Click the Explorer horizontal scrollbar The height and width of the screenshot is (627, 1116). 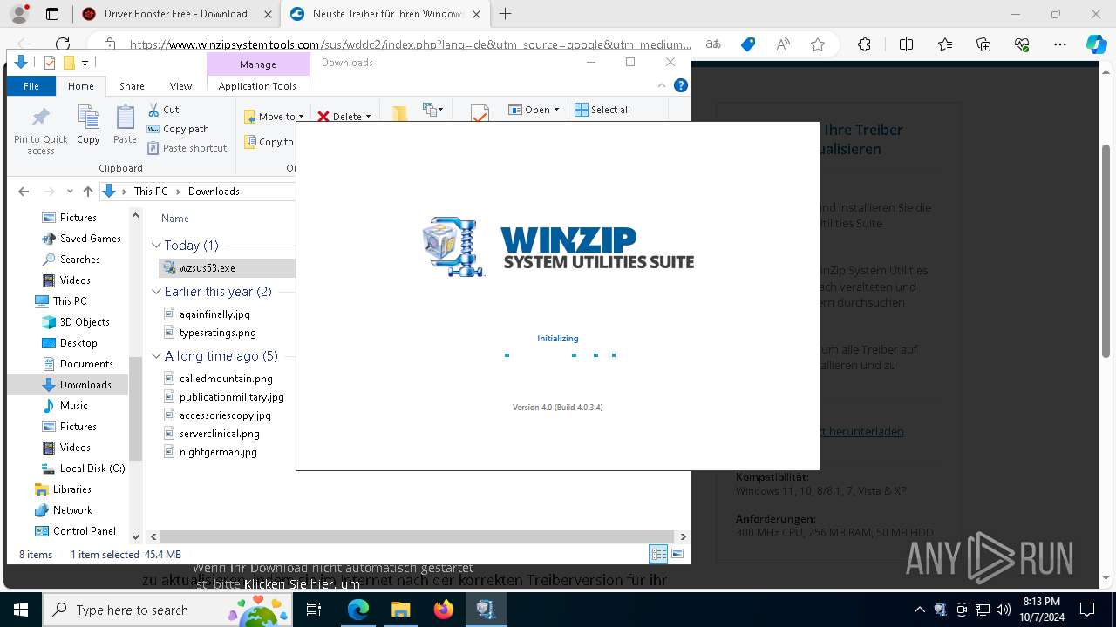click(417, 537)
